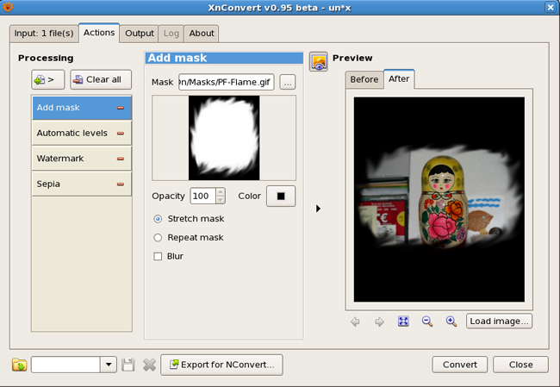Switch to the Output tab
Image resolution: width=560 pixels, height=387 pixels.
point(139,34)
